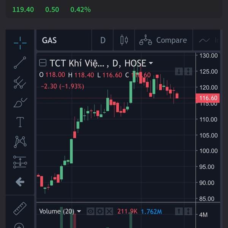Image resolution: width=228 pixels, height=228 pixels.
Task: Collapse the TCT Khí Việ legend
Action: [43, 63]
